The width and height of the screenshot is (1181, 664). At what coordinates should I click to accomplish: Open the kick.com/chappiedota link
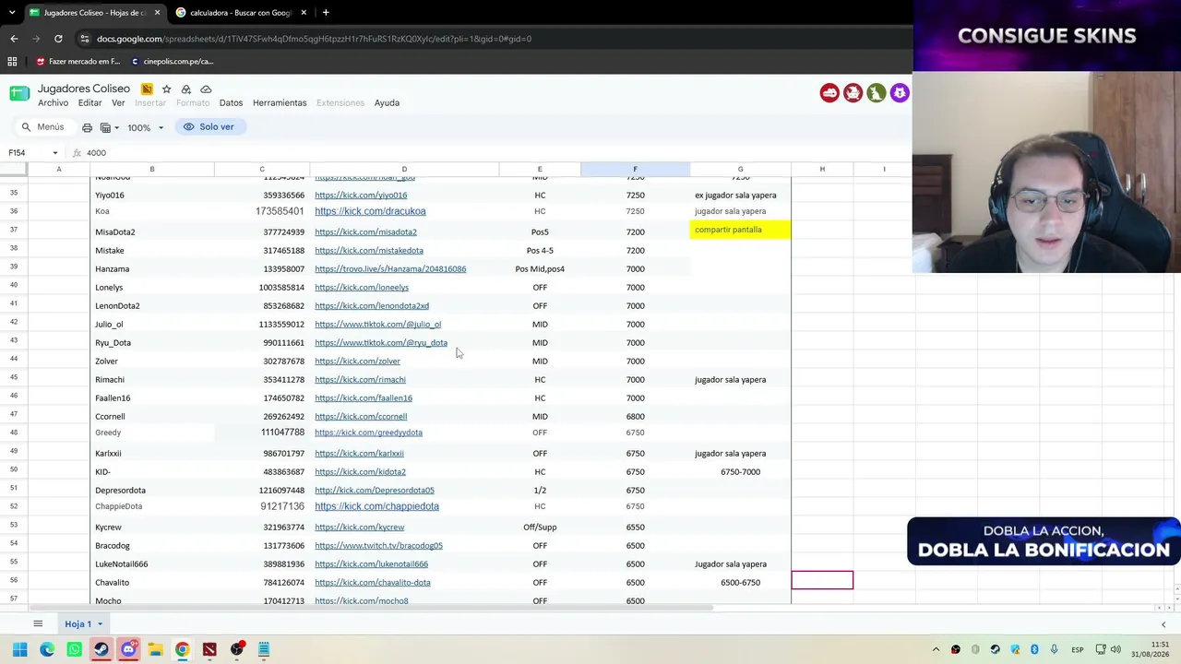tap(376, 506)
